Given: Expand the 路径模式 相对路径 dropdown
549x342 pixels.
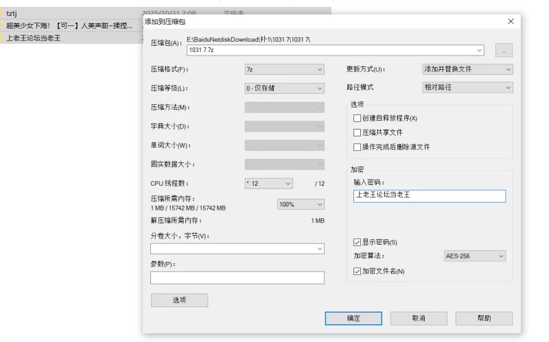Looking at the screenshot, I should pos(467,88).
